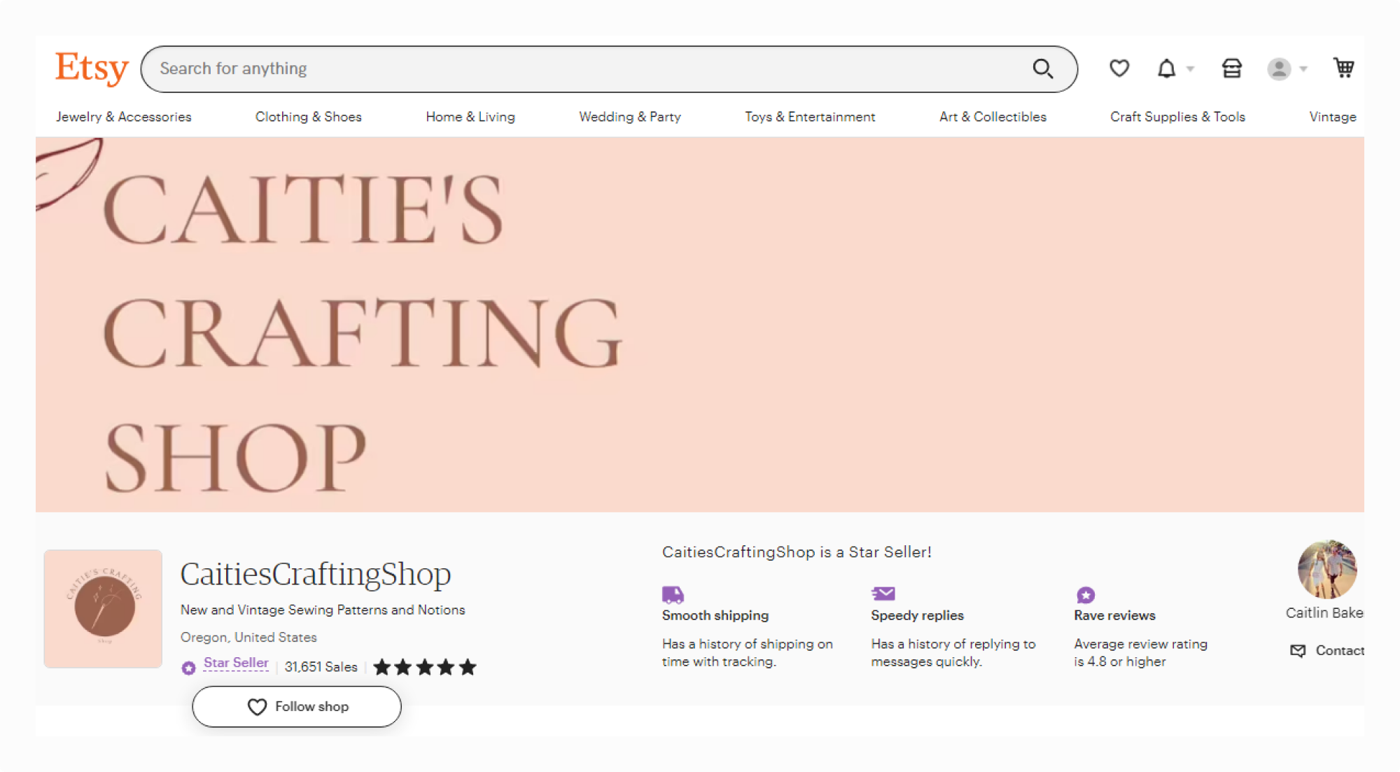1400x772 pixels.
Task: Open favorites via the heart icon
Action: tap(1119, 68)
